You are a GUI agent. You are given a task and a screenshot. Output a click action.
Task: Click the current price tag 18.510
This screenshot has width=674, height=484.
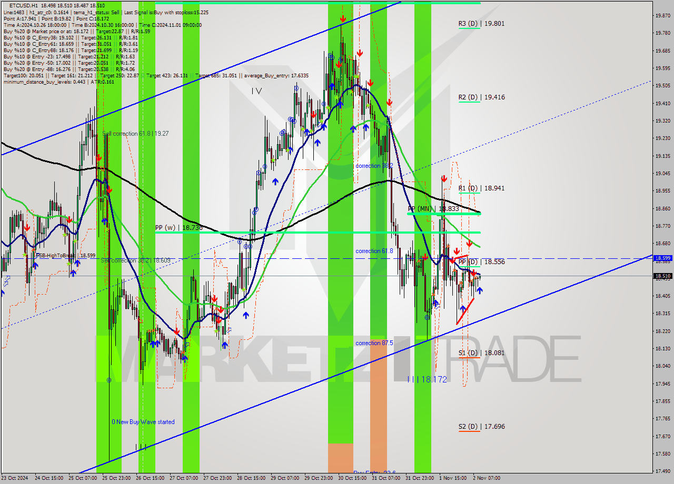[662, 276]
